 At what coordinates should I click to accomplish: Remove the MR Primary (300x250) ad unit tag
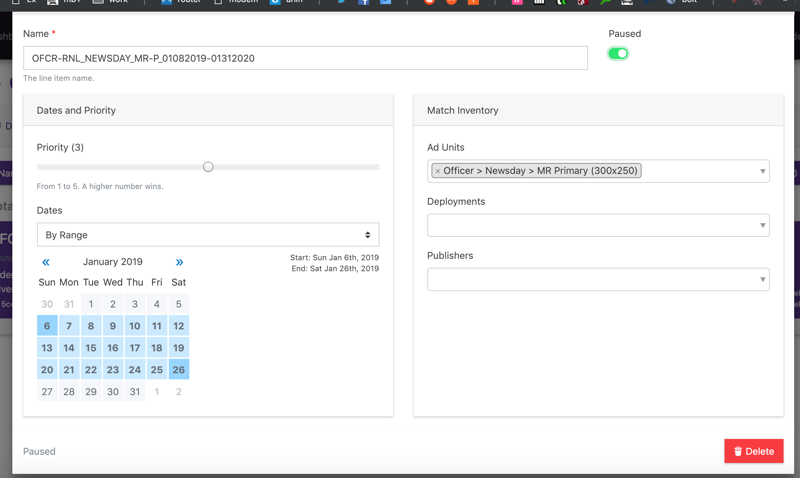click(x=437, y=171)
